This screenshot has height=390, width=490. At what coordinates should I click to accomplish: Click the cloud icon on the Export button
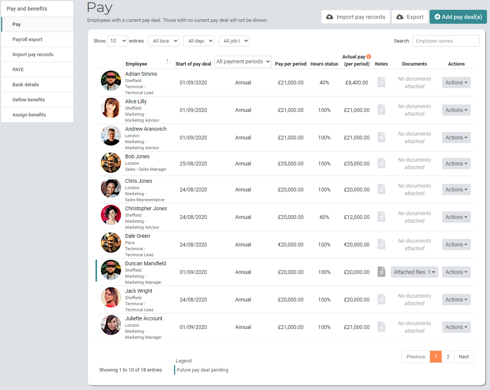(x=401, y=17)
